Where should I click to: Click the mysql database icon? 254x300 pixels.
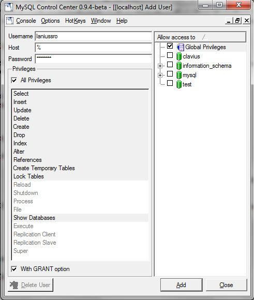click(x=179, y=75)
